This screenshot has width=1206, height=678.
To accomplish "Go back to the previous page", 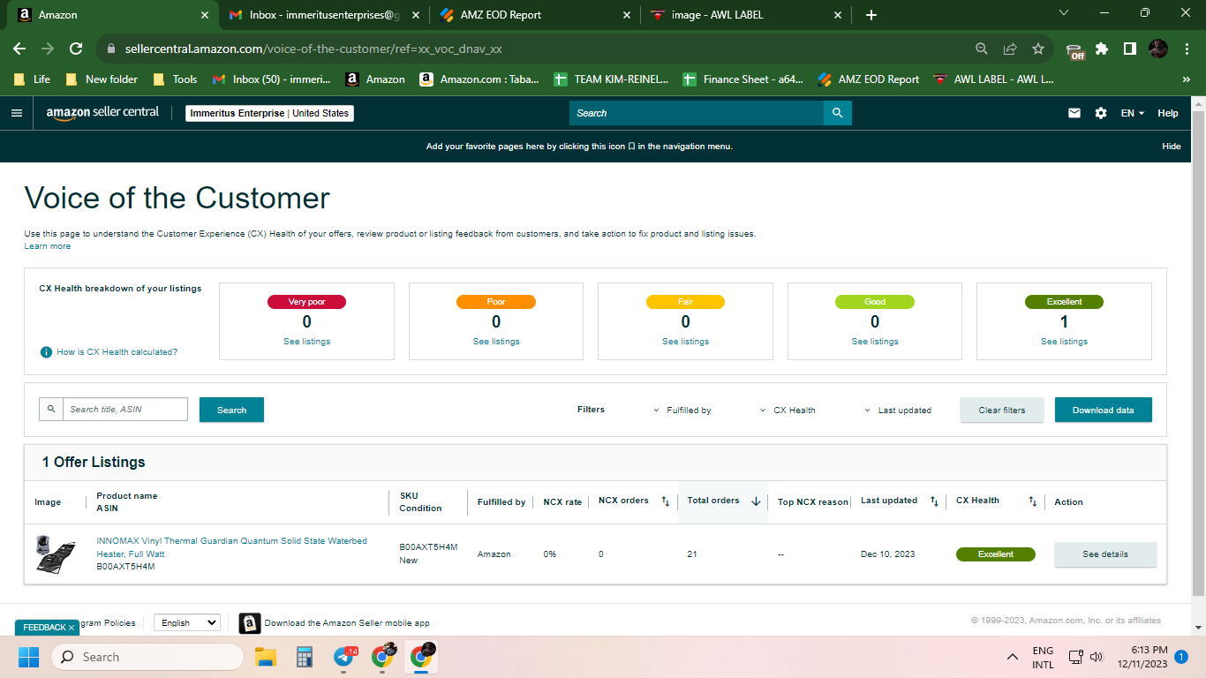I will (x=19, y=49).
